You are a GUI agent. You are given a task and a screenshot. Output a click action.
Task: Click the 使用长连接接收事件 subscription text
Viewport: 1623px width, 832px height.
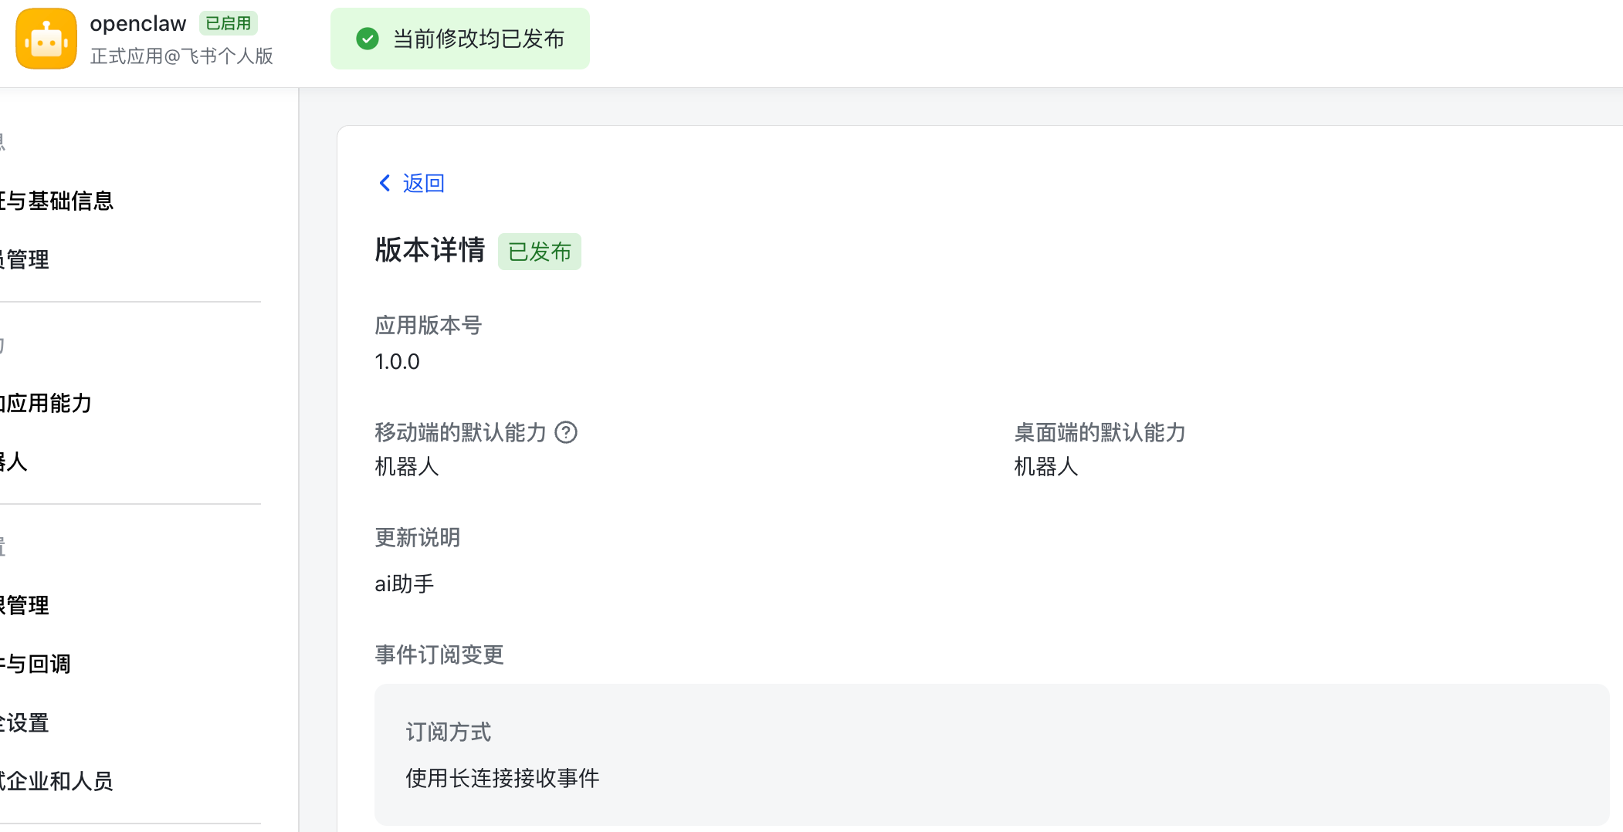502,778
